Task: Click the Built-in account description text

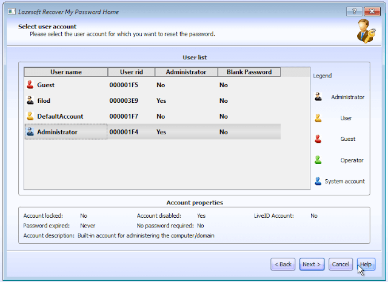Action: pyautogui.click(x=146, y=235)
